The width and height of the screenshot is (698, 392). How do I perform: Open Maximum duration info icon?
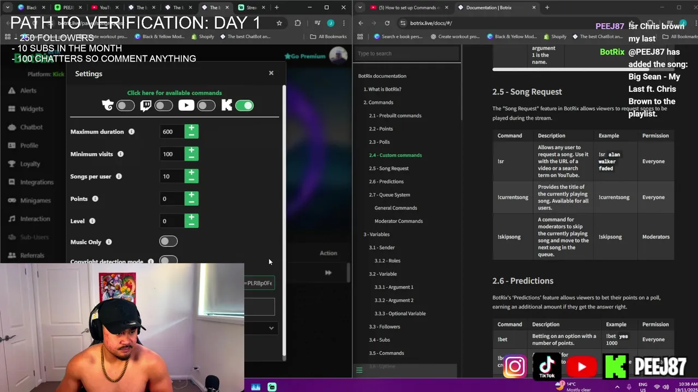pyautogui.click(x=131, y=132)
